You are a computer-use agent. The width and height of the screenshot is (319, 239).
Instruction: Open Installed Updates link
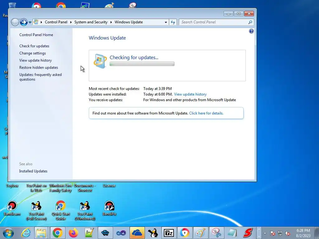tap(33, 171)
